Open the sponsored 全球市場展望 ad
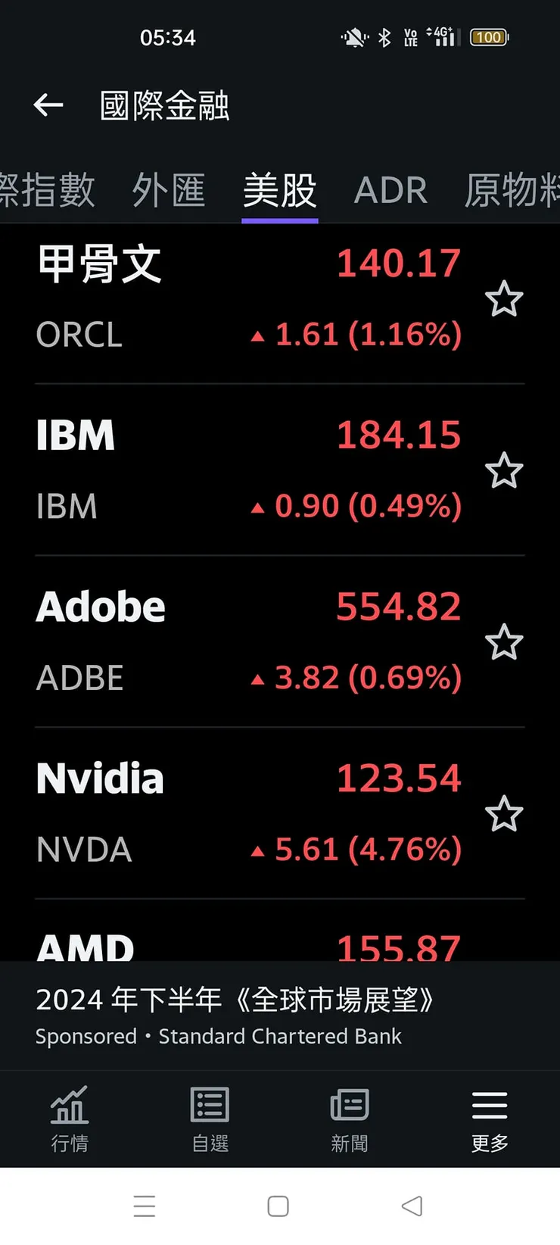Viewport: 560px width, 1245px height. [235, 1015]
